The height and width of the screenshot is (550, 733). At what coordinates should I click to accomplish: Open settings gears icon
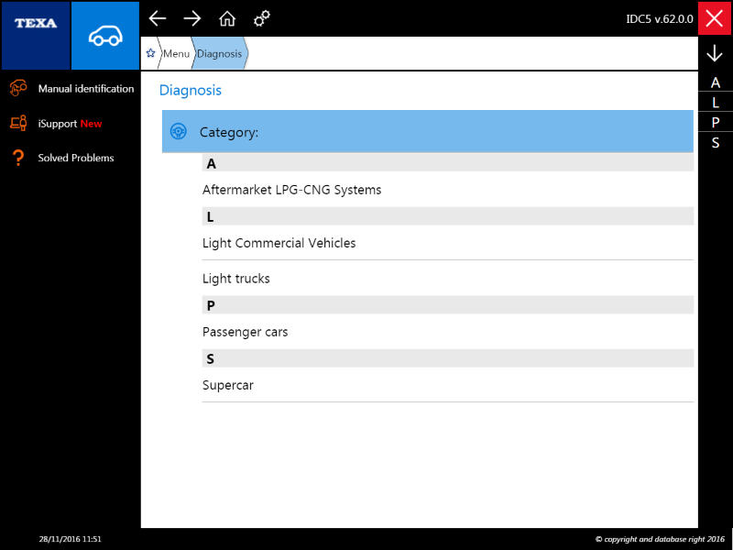pyautogui.click(x=262, y=18)
